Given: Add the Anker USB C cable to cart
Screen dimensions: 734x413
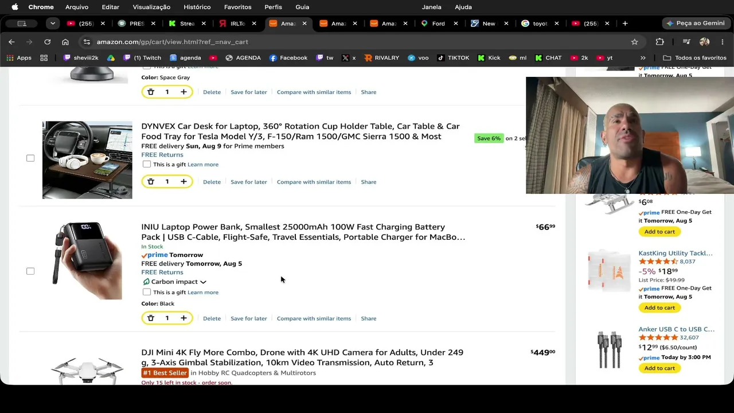Looking at the screenshot, I should pos(659,368).
